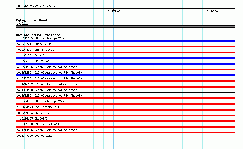Select the red bar under nsv3114665
243x149 pixels.
[126, 121]
